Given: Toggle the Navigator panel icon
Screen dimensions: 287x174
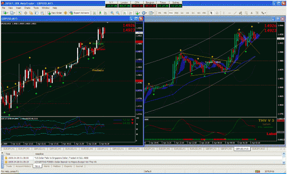Looking at the screenshot, I should (31, 13).
